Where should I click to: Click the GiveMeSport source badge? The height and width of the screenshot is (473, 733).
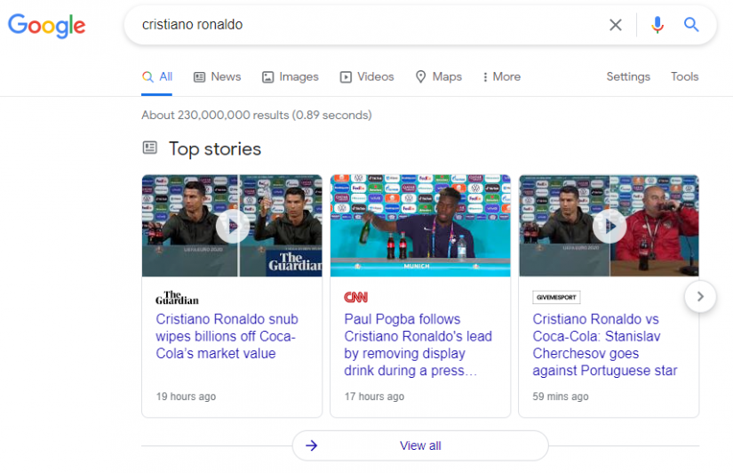[x=556, y=297]
